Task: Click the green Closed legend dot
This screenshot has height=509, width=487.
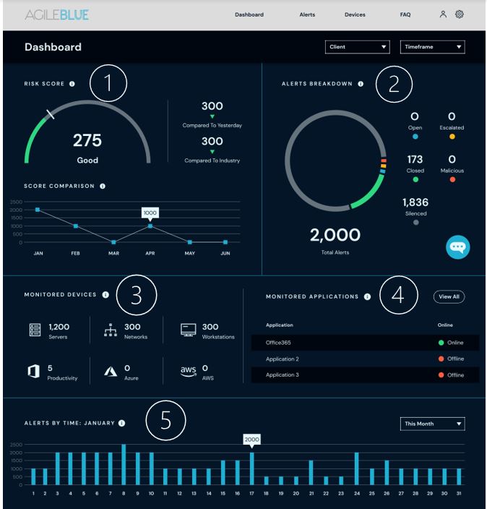Action: pos(415,179)
